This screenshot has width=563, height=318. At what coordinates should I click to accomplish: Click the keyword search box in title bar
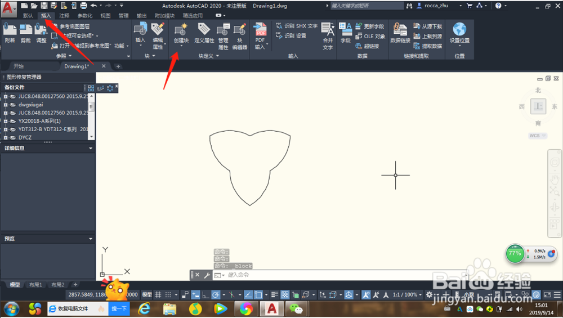tap(367, 6)
